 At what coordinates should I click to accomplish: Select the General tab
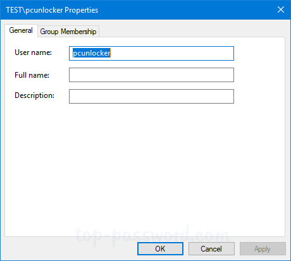tap(21, 30)
